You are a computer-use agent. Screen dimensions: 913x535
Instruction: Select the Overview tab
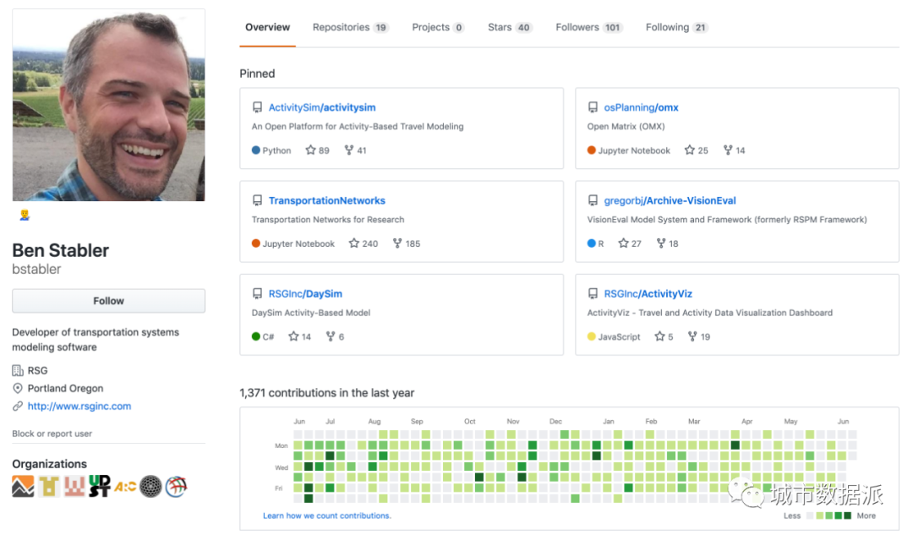coord(267,27)
